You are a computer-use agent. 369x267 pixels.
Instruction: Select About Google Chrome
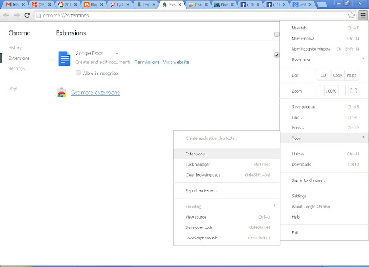[324, 207]
